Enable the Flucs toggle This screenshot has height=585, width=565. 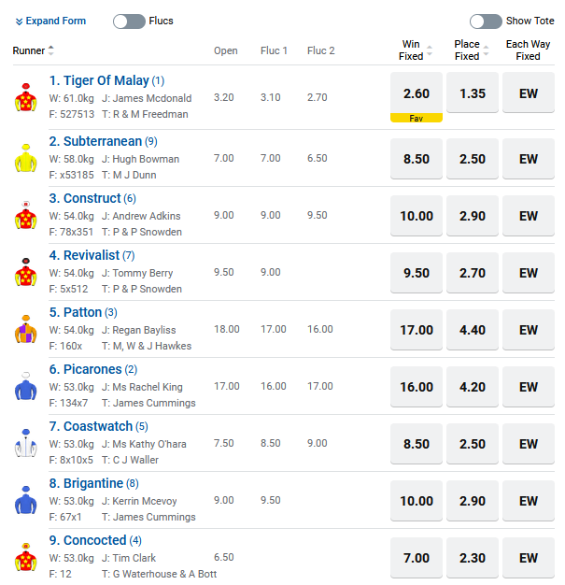(129, 21)
